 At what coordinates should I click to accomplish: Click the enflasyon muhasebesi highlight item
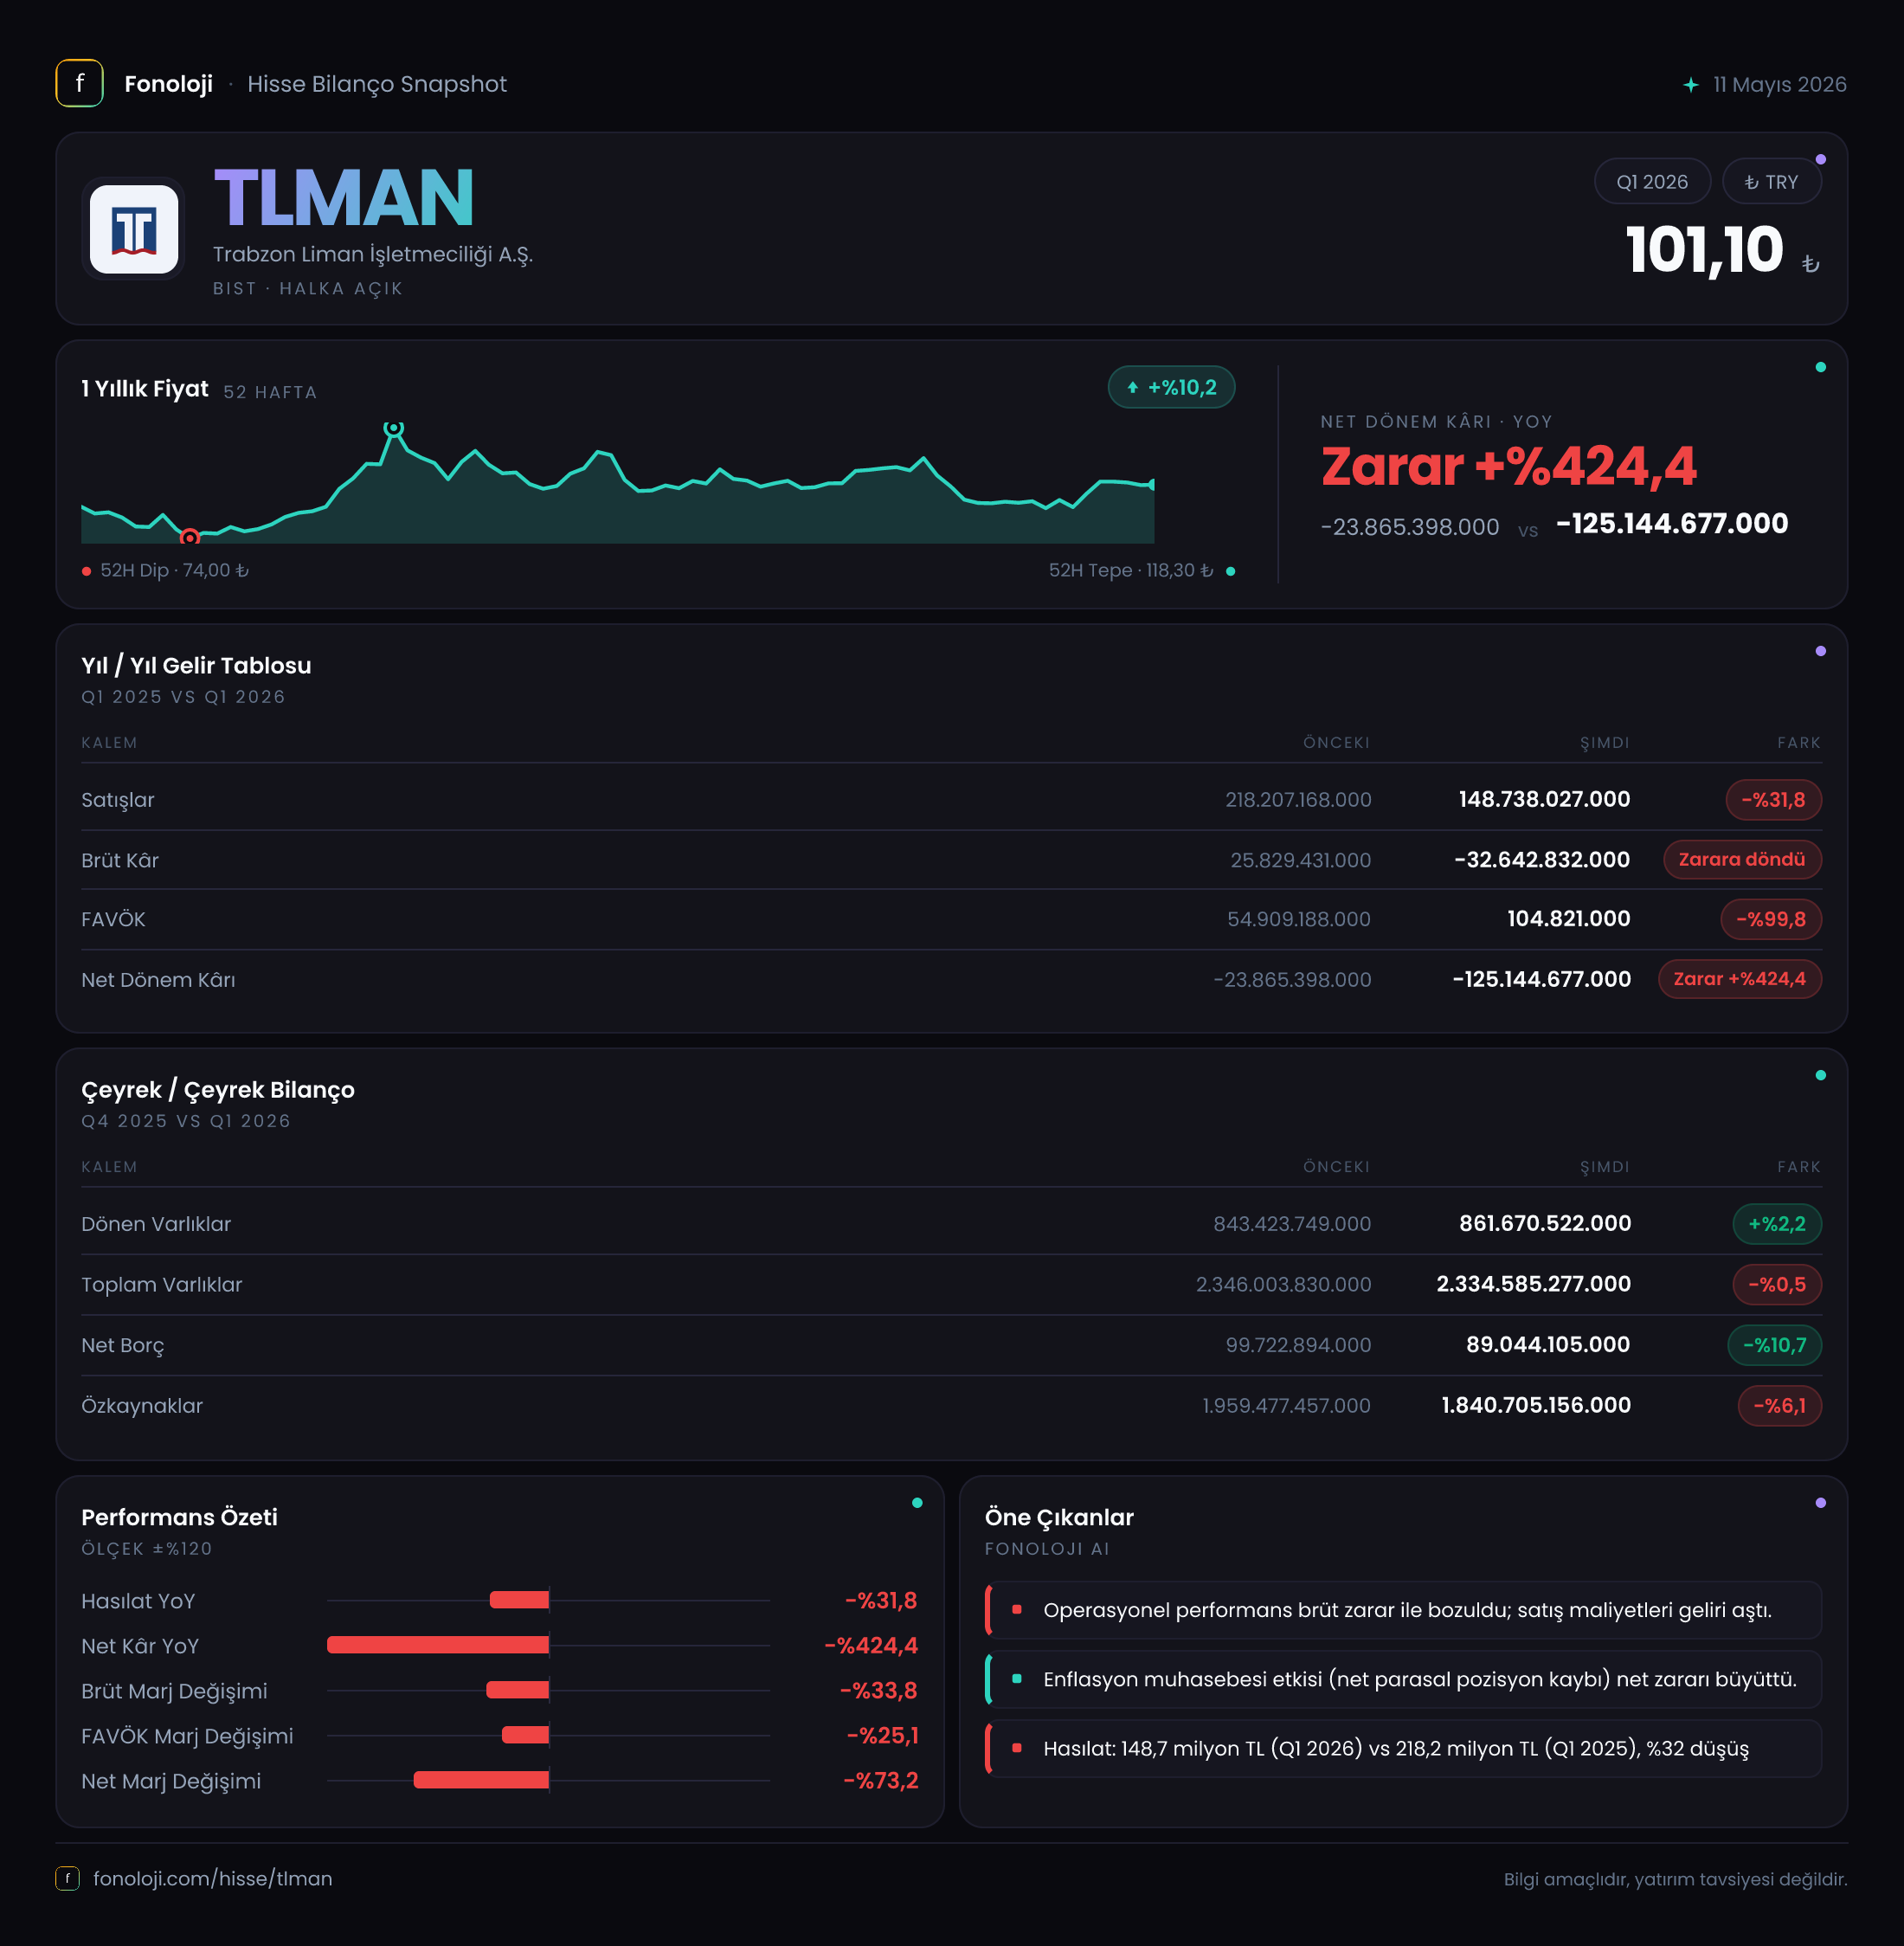(x=1403, y=1679)
